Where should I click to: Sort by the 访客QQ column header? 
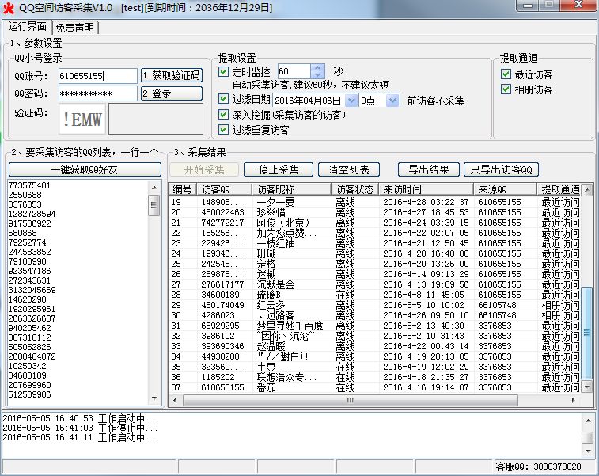coord(224,189)
